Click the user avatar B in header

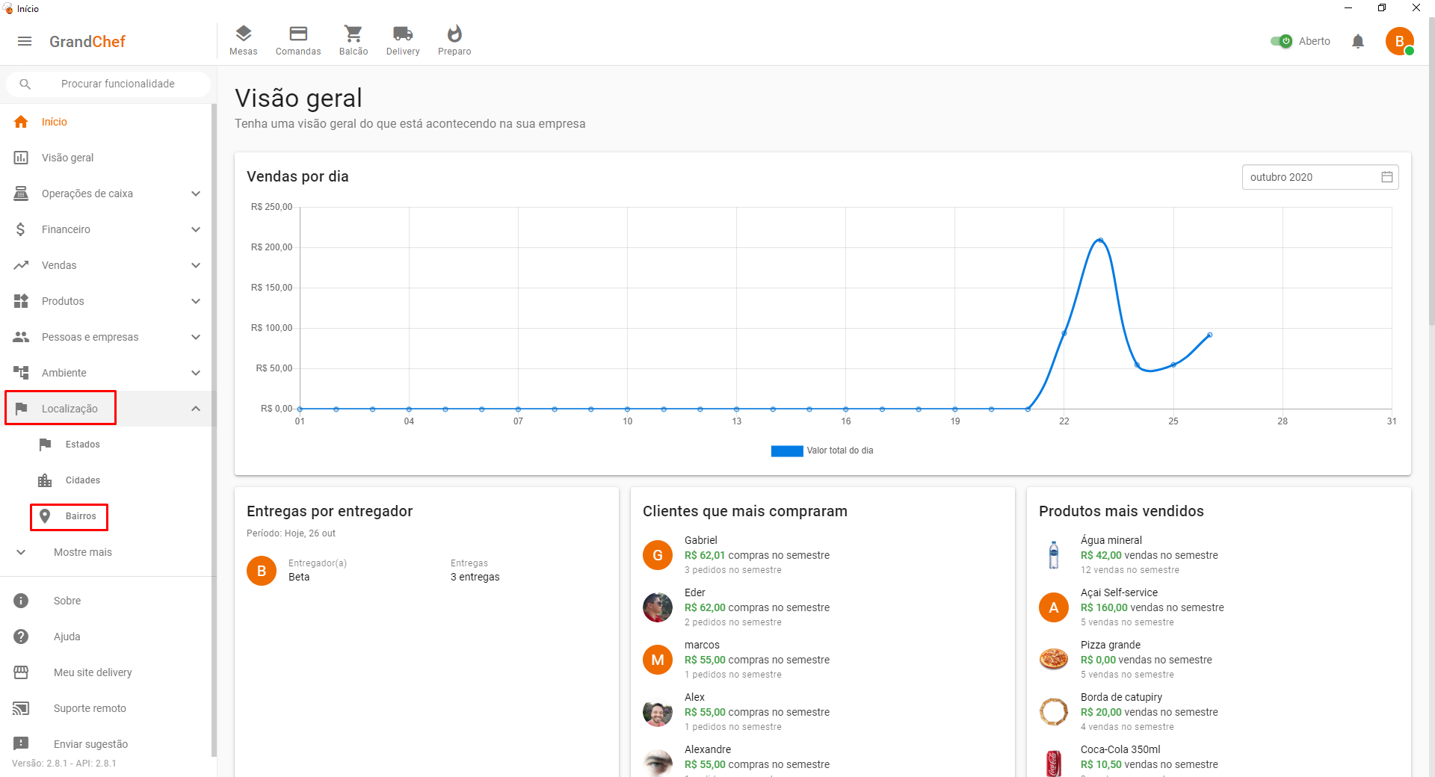click(x=1399, y=41)
